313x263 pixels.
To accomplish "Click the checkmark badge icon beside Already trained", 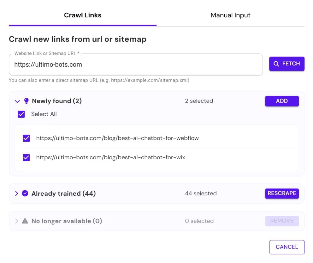I will tap(25, 193).
